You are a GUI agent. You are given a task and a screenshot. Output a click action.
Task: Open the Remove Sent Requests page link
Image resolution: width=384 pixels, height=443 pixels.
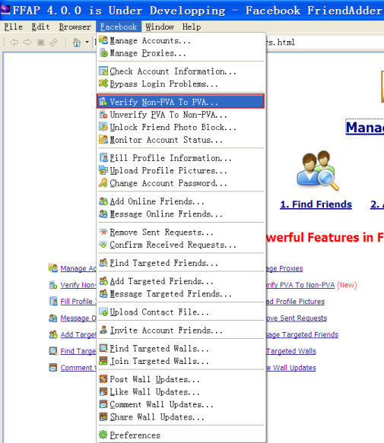point(297,318)
